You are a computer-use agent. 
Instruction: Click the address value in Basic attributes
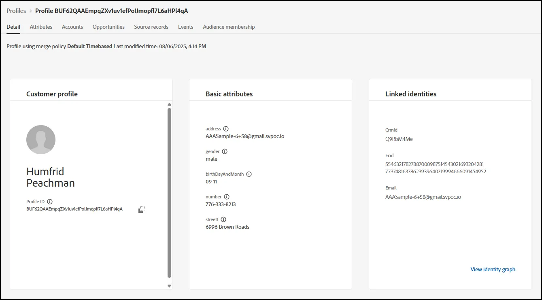click(245, 136)
